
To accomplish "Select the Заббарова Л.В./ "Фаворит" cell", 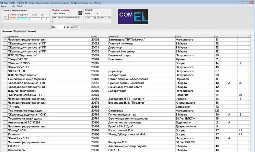I will [142, 99].
